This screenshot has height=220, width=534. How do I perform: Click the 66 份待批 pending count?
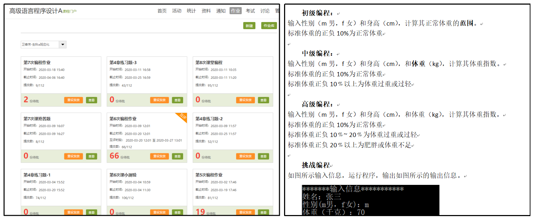[119, 156]
